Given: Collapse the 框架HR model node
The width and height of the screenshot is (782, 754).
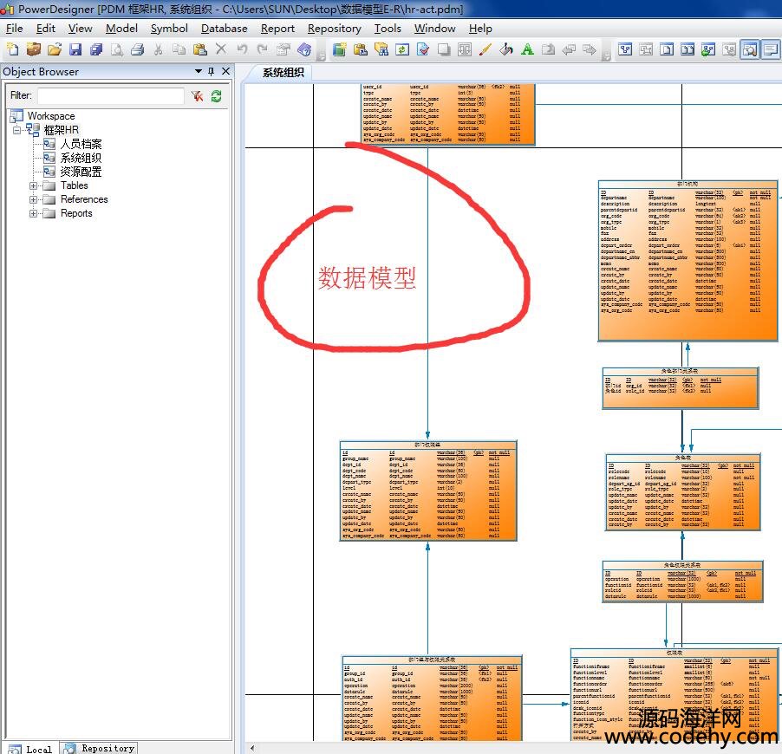Looking at the screenshot, I should (x=17, y=130).
